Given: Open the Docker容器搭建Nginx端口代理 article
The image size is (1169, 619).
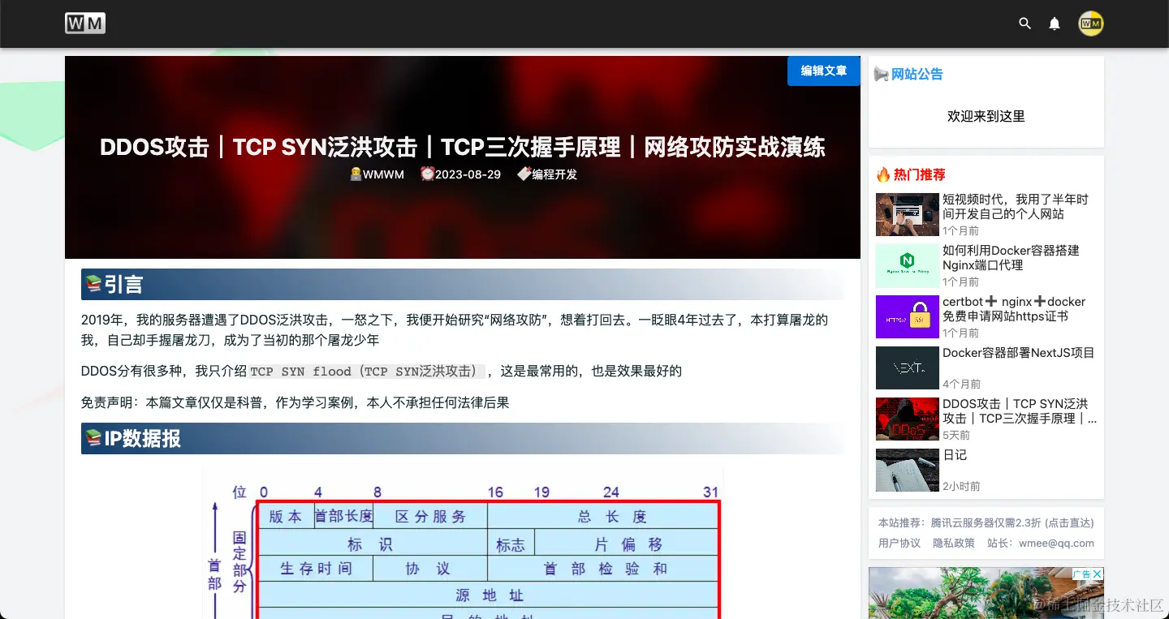Looking at the screenshot, I should pos(1011,257).
